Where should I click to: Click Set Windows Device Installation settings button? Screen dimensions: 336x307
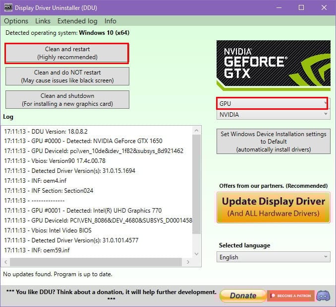coord(274,142)
